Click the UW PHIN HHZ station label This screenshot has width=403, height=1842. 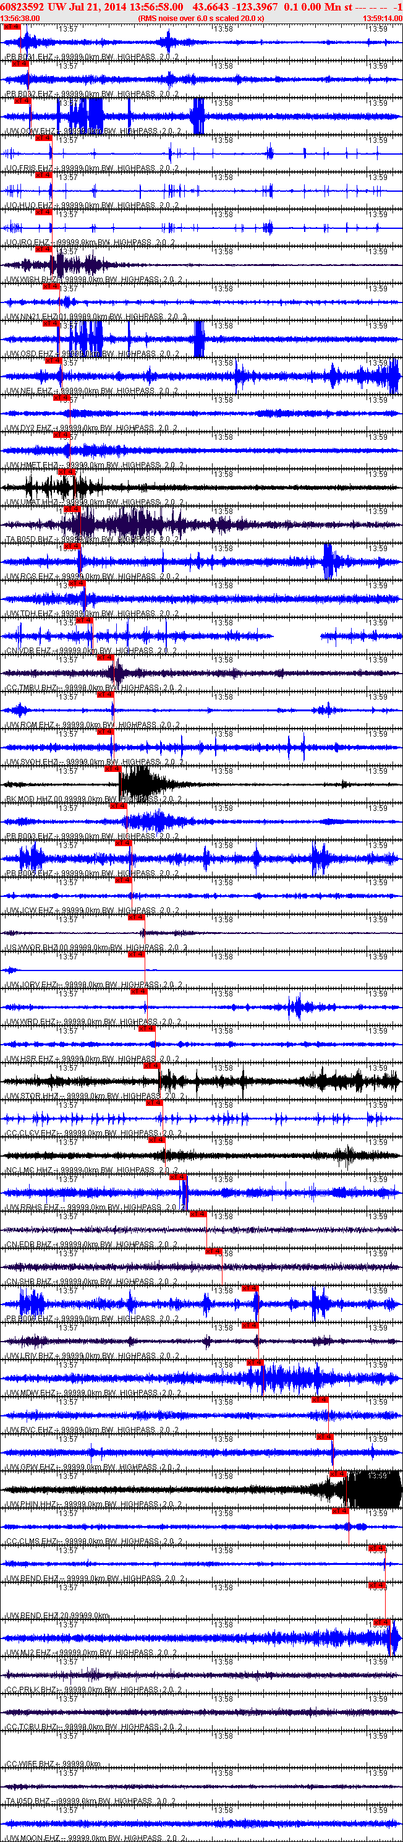click(x=95, y=1505)
